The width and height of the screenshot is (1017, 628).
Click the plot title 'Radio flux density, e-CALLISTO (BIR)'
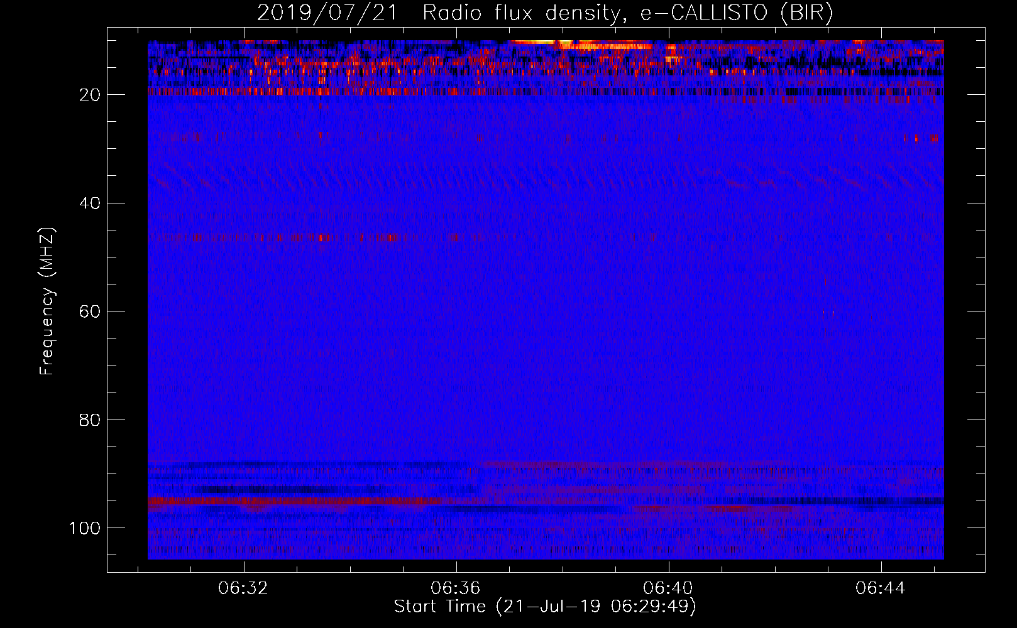(628, 13)
